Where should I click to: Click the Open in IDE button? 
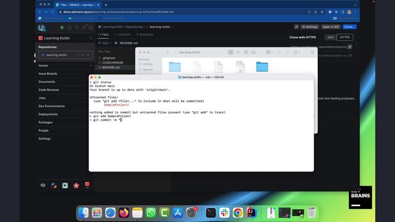tap(331, 27)
